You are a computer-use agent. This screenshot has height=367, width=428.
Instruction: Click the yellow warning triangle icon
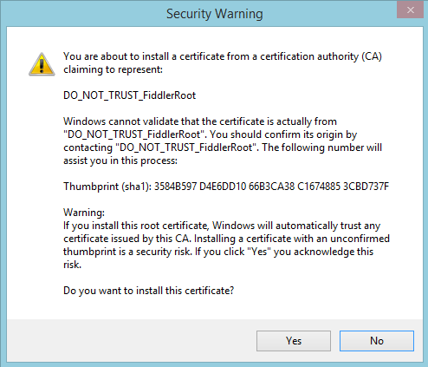42,64
